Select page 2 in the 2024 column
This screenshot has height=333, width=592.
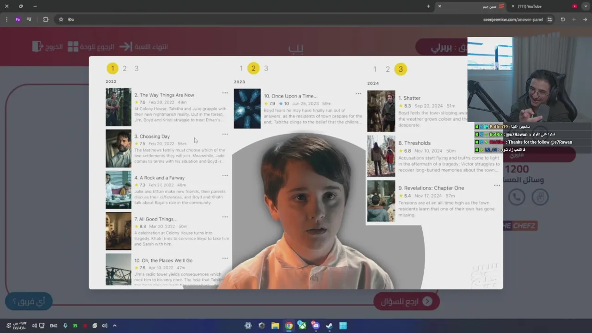[388, 69]
